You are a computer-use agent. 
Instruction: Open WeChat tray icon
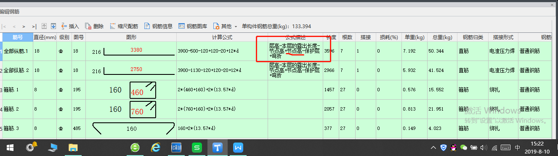coord(464,148)
